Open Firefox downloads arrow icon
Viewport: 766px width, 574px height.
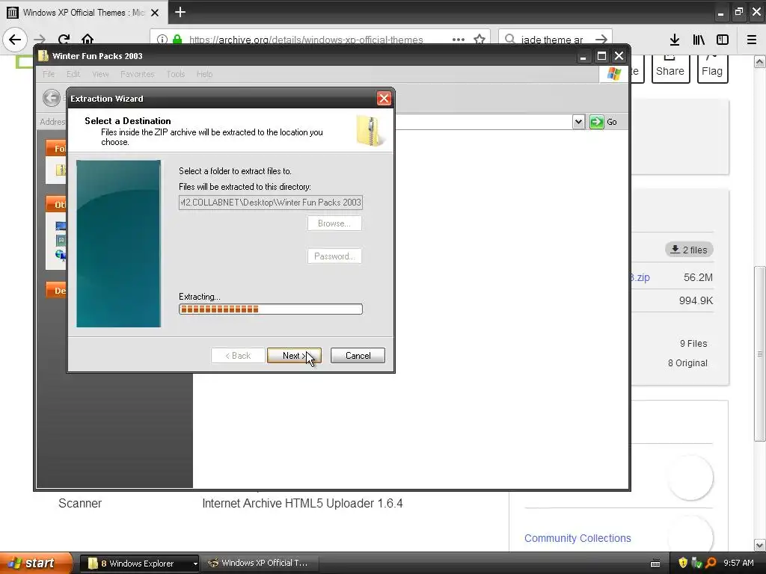675,40
